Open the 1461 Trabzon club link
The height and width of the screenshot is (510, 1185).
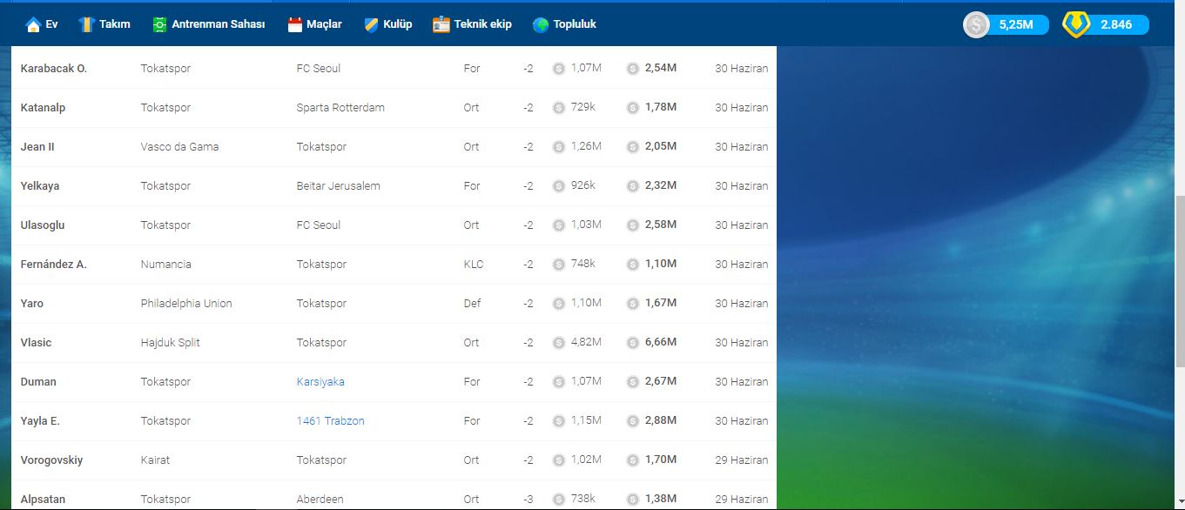point(330,420)
